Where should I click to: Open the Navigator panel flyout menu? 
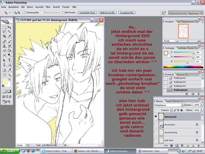click(x=202, y=22)
